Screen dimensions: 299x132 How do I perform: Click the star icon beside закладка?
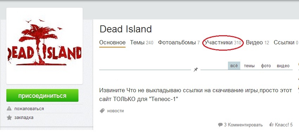coord(9,118)
